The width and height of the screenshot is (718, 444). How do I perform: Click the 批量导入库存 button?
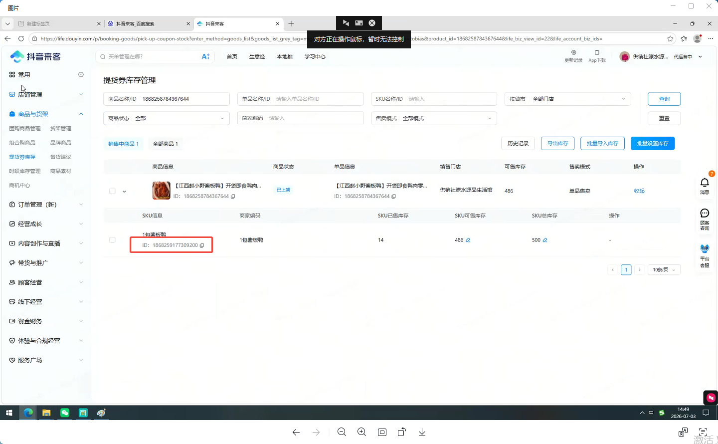(602, 144)
